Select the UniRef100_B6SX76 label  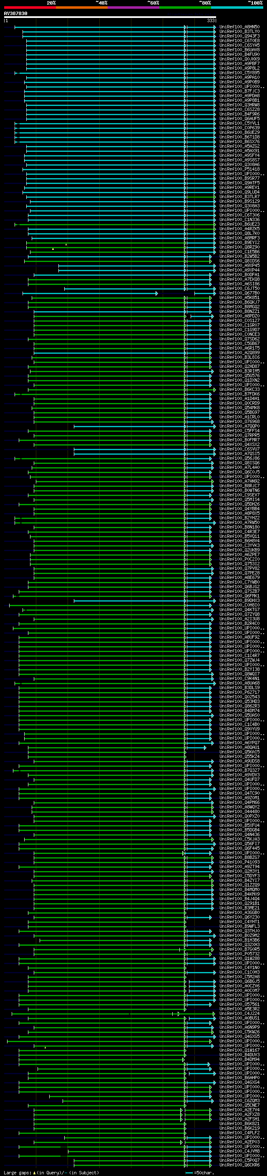click(239, 141)
